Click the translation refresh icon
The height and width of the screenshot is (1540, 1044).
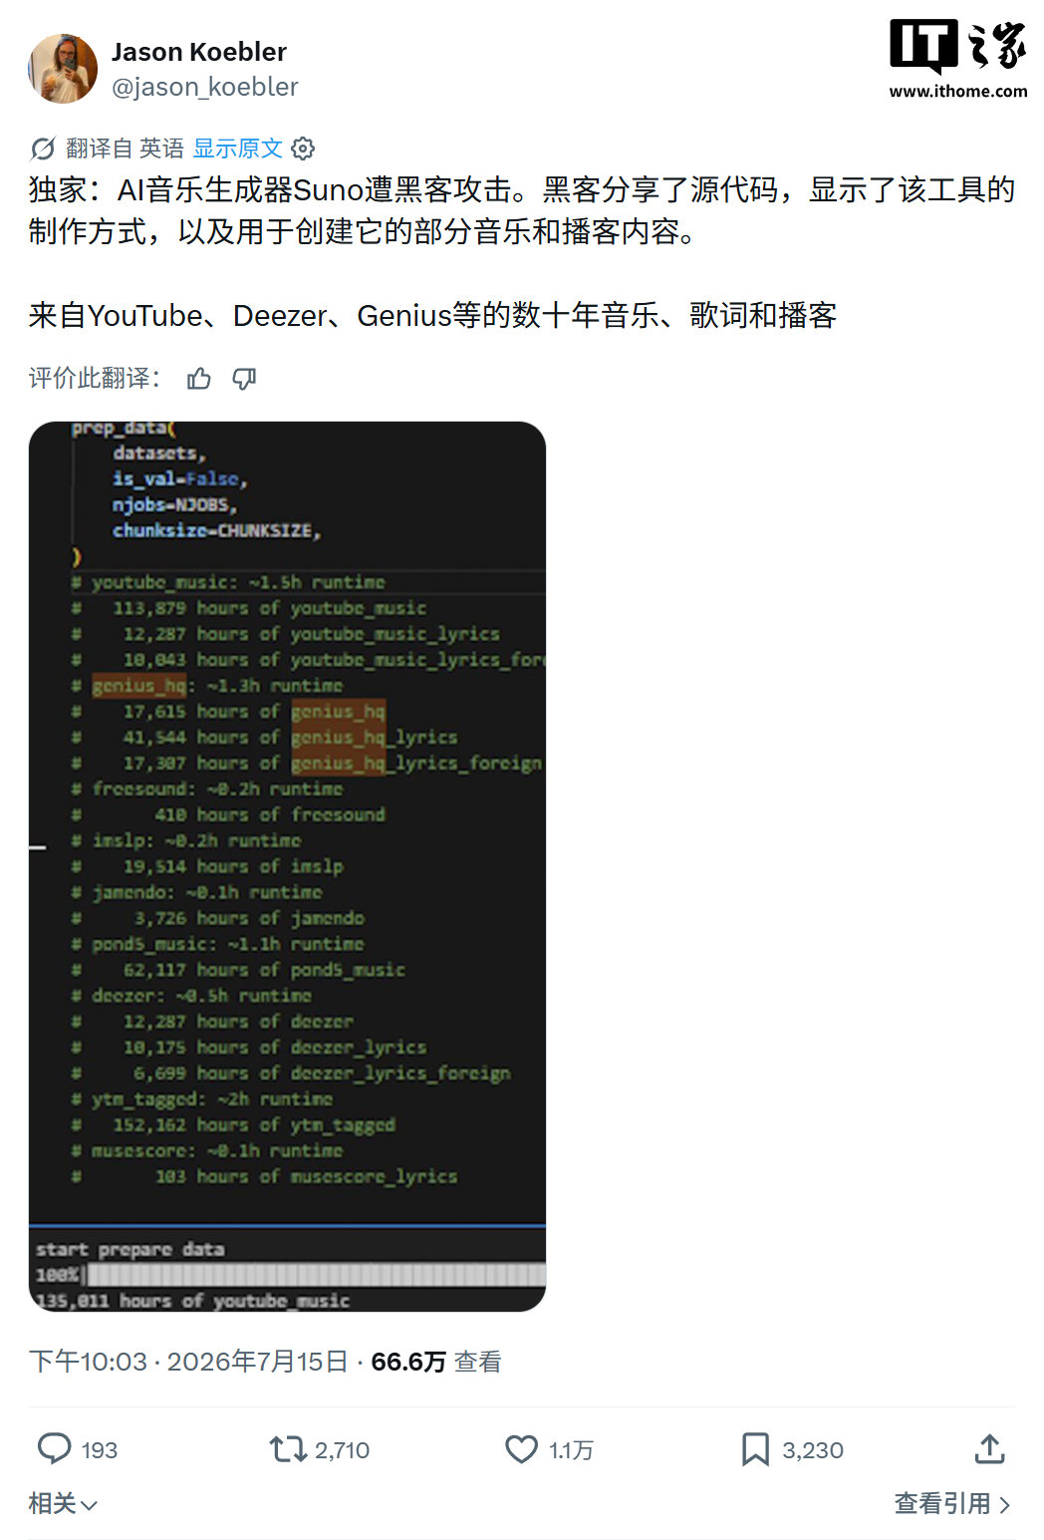click(43, 149)
